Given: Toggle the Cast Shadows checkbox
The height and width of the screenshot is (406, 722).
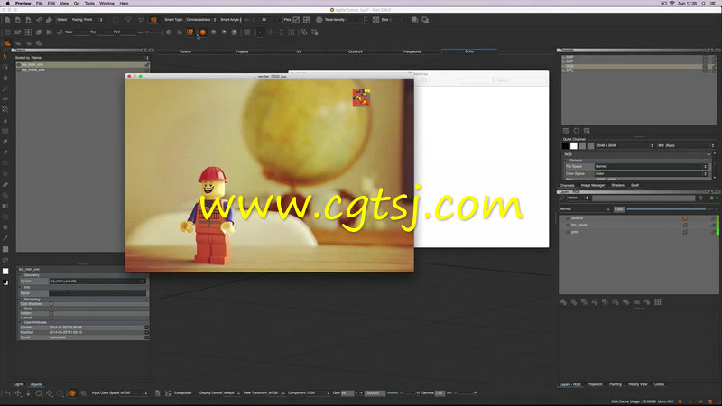Looking at the screenshot, I should pyautogui.click(x=51, y=304).
